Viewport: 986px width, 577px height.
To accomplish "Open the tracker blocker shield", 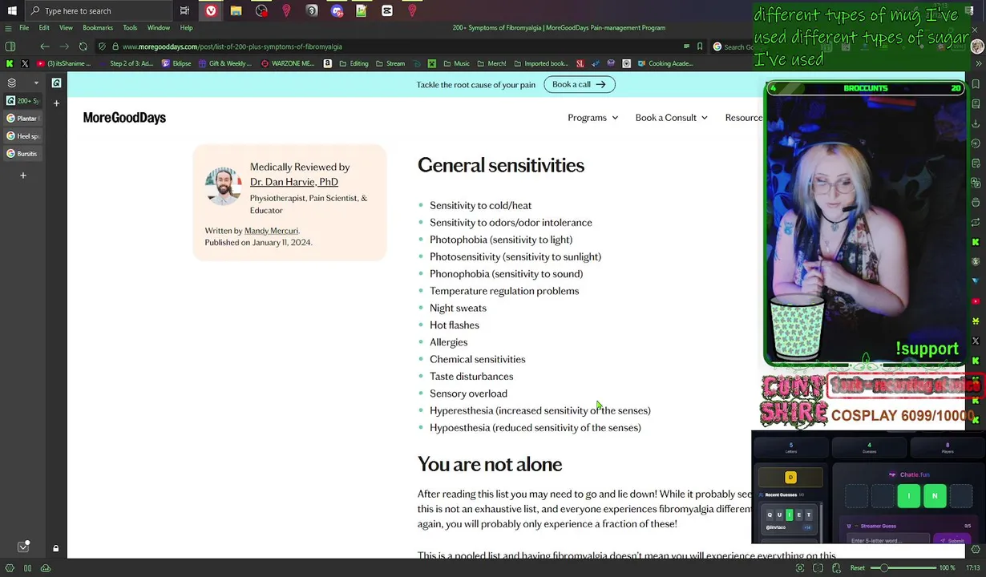I will tap(102, 46).
